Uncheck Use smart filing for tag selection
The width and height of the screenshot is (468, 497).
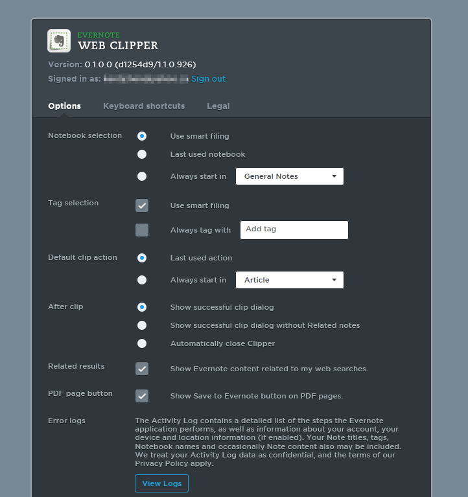click(x=142, y=205)
